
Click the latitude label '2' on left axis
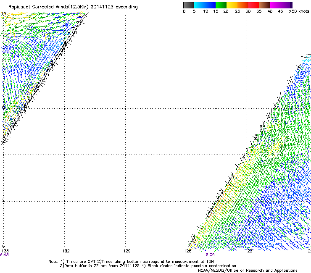tap(3, 200)
